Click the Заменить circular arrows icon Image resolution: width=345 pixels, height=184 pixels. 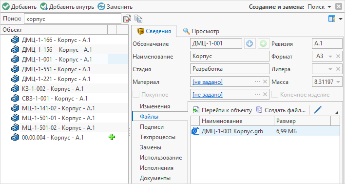point(101,7)
